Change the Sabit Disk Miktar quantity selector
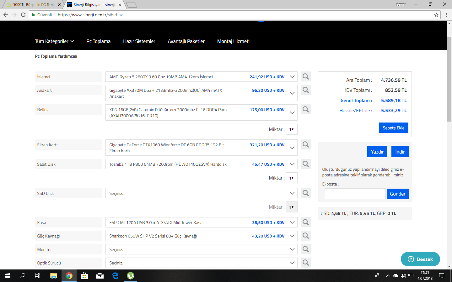The width and height of the screenshot is (452, 282). (x=292, y=178)
